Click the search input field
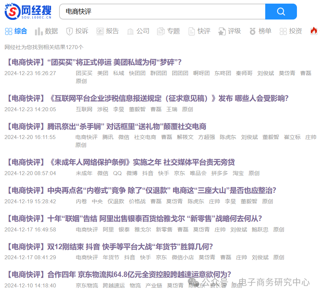 (x=162, y=12)
